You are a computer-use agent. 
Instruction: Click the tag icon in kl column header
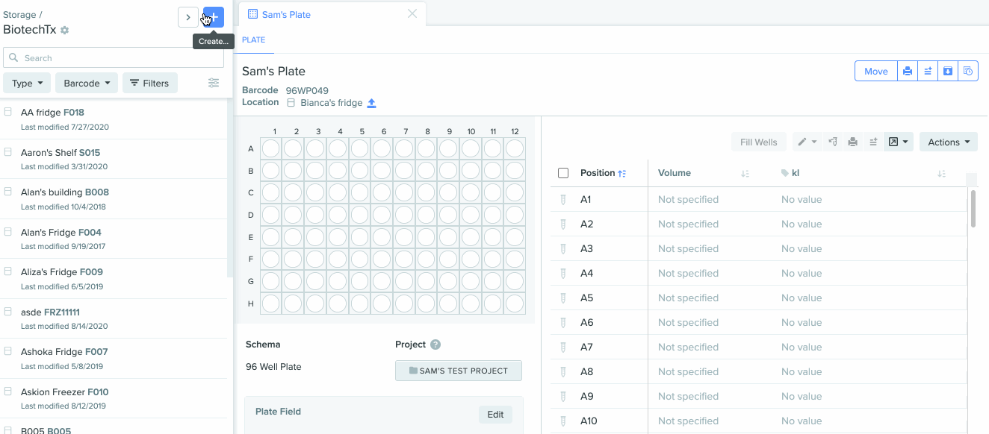[x=785, y=173]
